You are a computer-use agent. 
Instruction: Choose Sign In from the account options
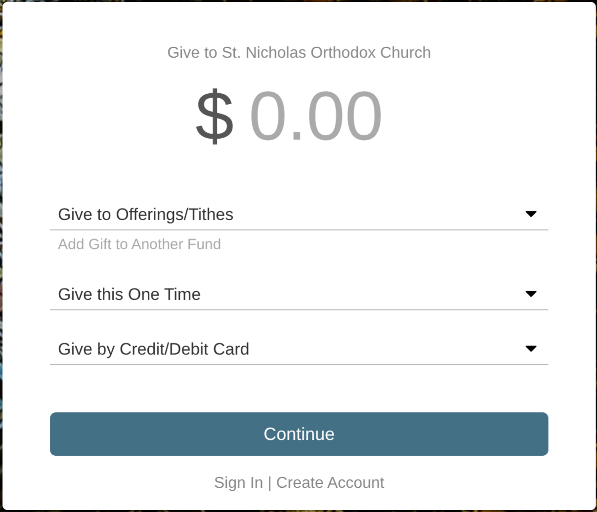[239, 482]
